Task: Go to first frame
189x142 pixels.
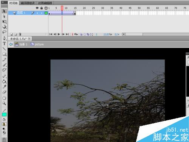Action: coord(51,34)
